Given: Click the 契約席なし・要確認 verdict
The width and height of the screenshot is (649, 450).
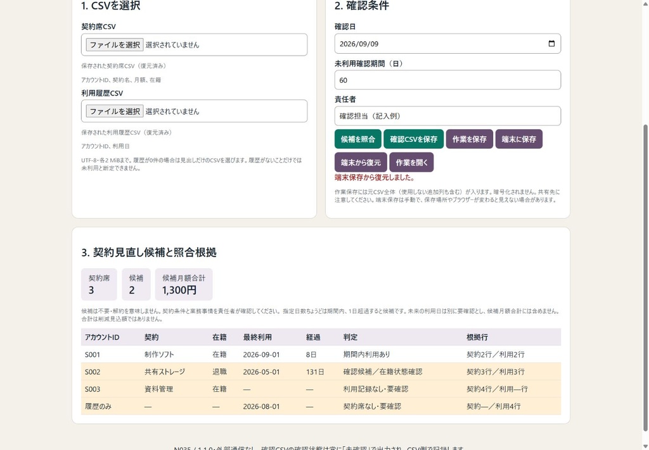Looking at the screenshot, I should point(372,406).
